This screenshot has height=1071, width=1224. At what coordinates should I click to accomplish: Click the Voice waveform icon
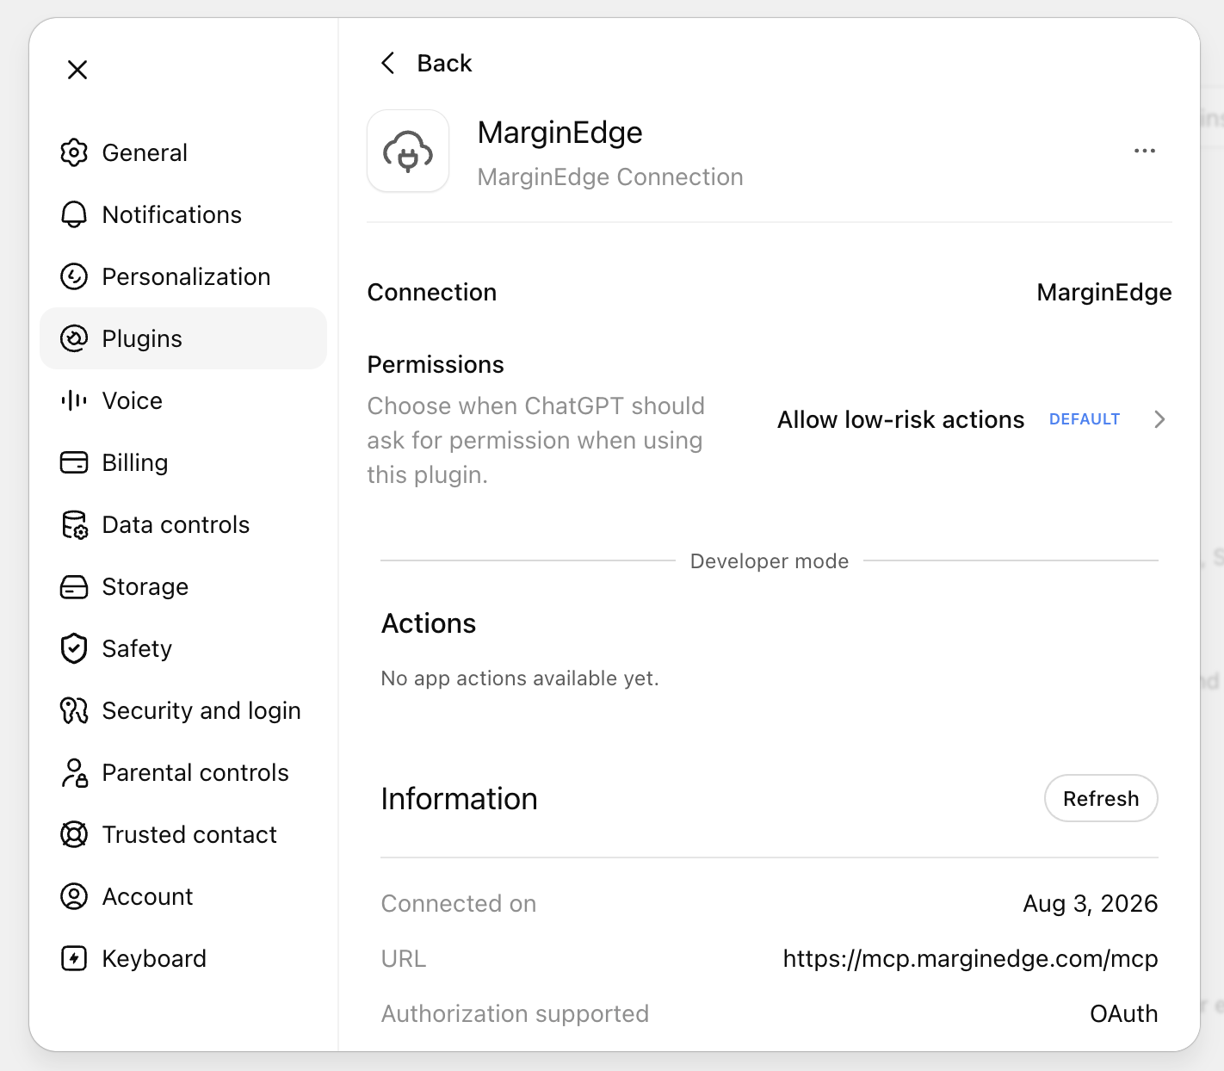coord(74,400)
